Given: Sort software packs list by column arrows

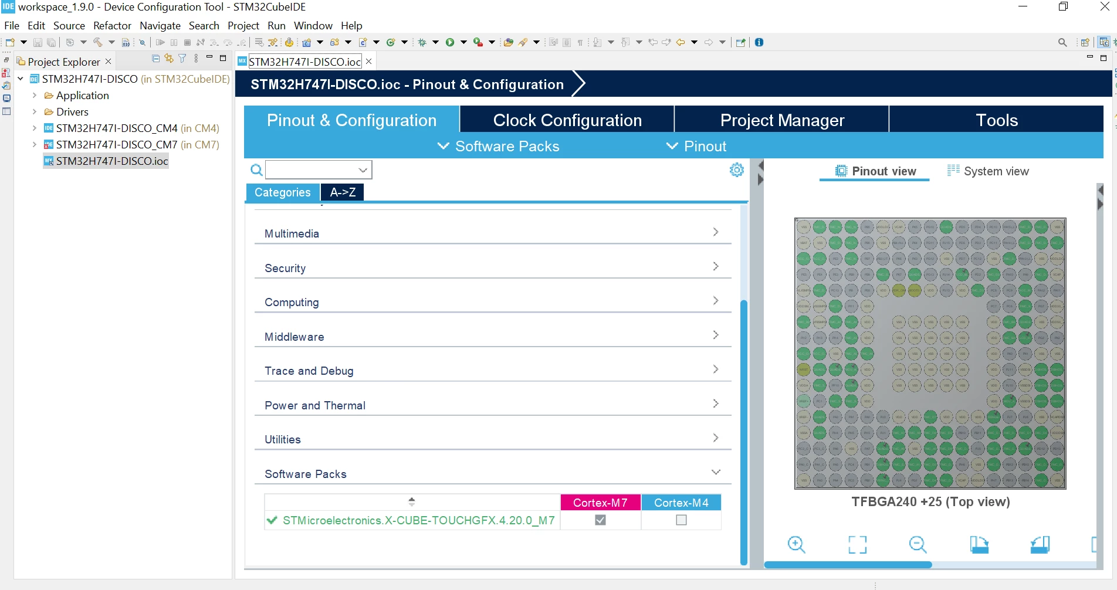Looking at the screenshot, I should pyautogui.click(x=412, y=502).
